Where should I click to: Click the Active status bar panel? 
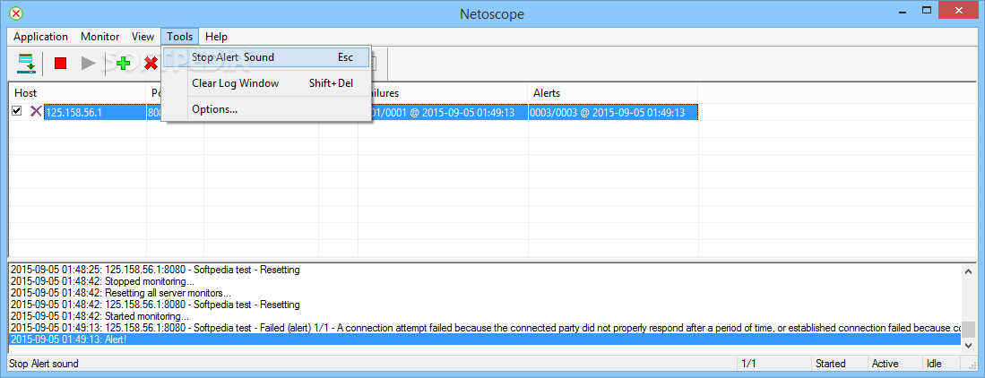pos(894,364)
